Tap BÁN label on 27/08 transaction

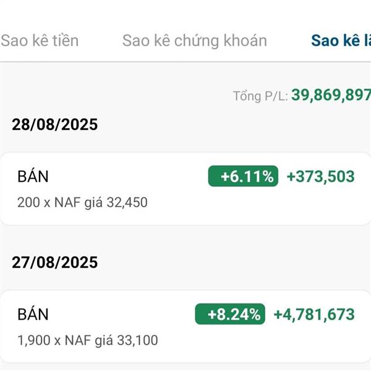33,313
